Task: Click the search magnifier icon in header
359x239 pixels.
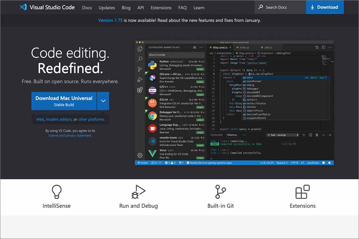Action: [261, 7]
